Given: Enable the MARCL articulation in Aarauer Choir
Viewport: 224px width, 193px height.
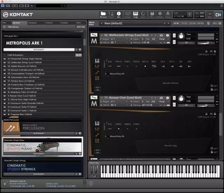Looking at the screenshot, I should pos(118,127).
